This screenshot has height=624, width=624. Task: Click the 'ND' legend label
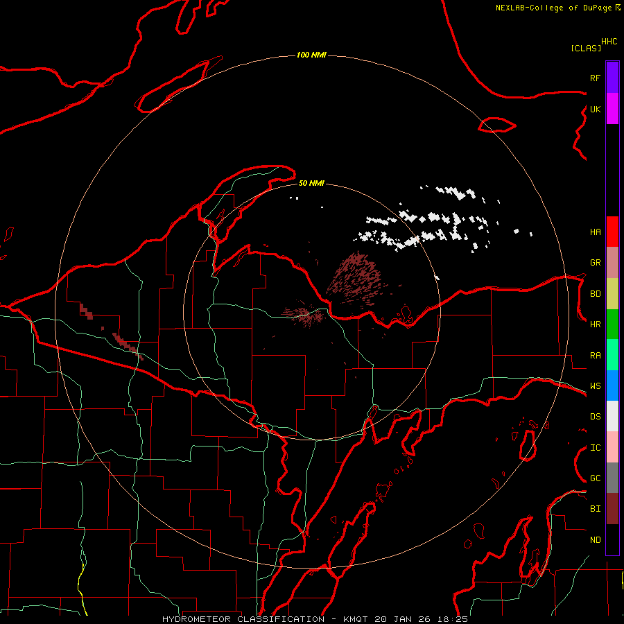point(595,540)
